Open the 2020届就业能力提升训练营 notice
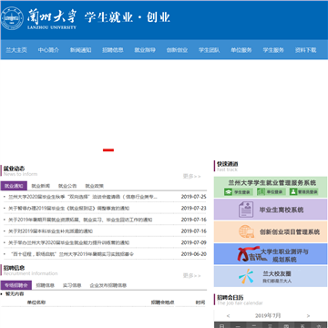Screen dimensions: 328x328 tap(68, 242)
